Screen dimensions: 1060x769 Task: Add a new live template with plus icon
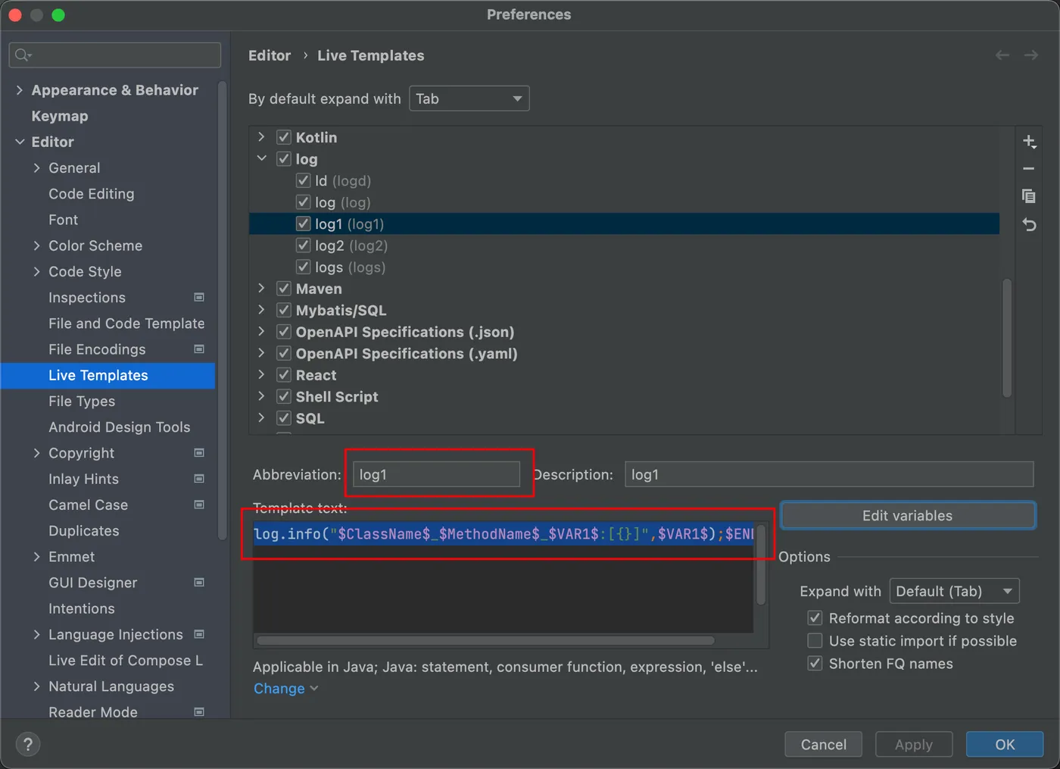pos(1029,142)
